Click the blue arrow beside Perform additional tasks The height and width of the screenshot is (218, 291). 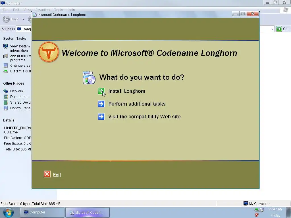point(101,104)
